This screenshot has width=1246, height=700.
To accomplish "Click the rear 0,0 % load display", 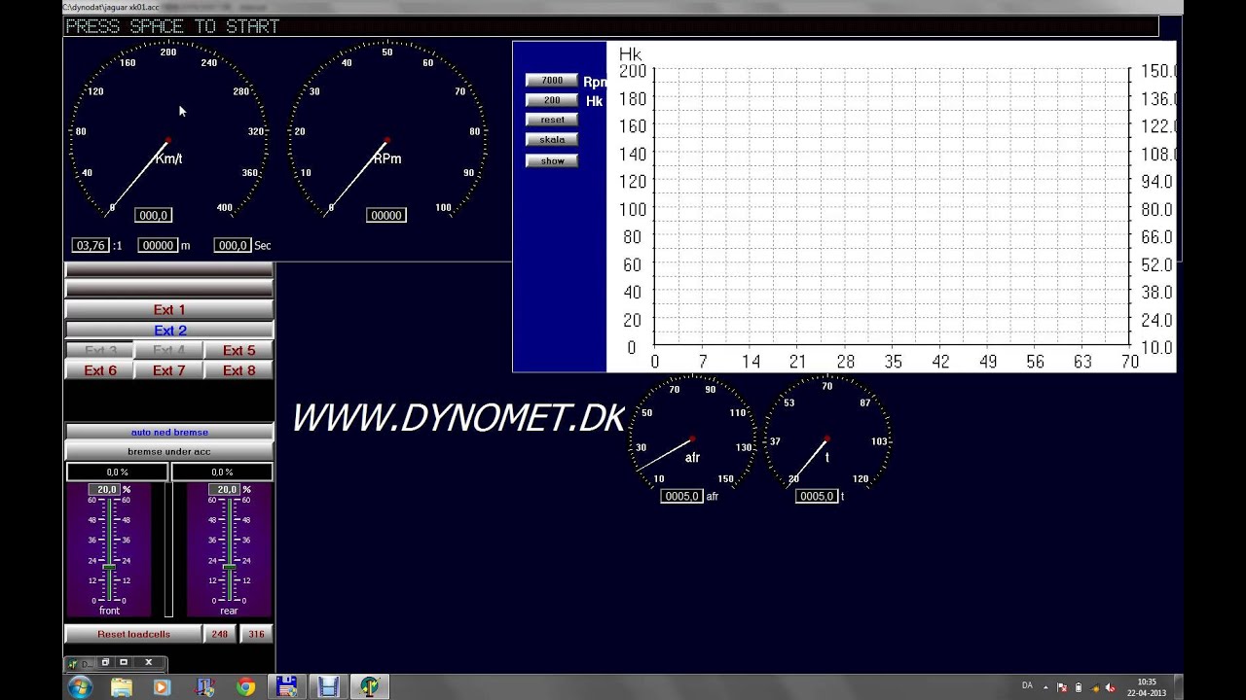I will 222,472.
